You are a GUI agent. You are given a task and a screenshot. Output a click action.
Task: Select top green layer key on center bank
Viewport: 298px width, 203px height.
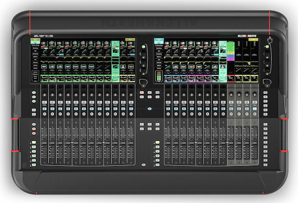[x=157, y=142]
